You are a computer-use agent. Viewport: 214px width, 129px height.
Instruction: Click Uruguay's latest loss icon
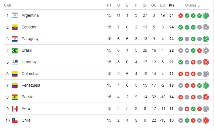point(206,62)
